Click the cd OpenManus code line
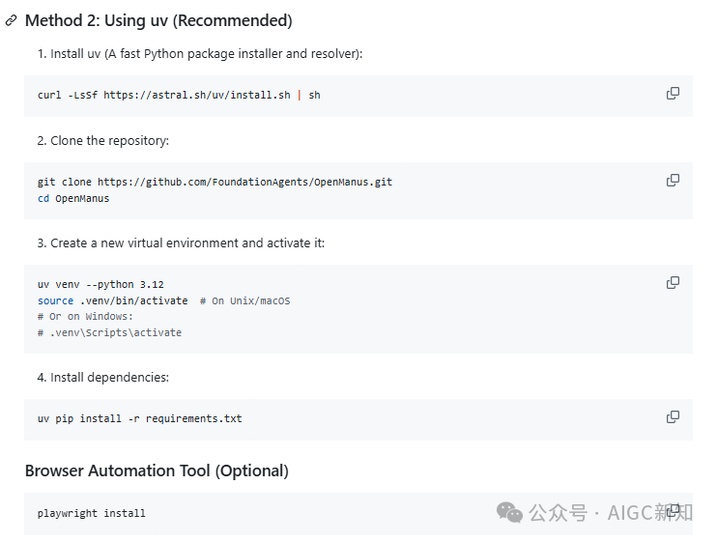The width and height of the screenshot is (717, 542). [73, 198]
